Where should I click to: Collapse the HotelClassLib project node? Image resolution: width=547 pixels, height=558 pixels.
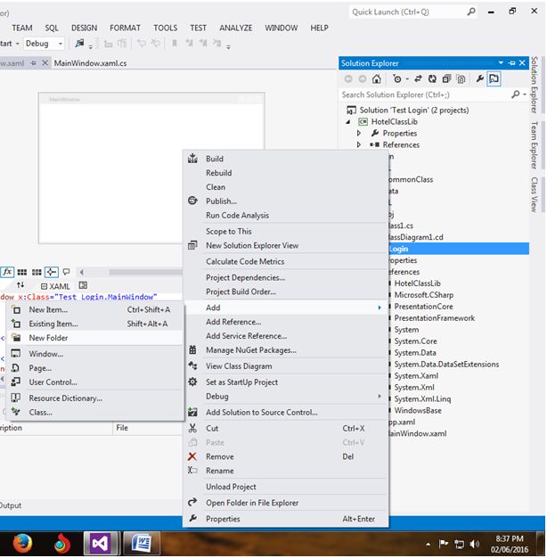(x=348, y=122)
